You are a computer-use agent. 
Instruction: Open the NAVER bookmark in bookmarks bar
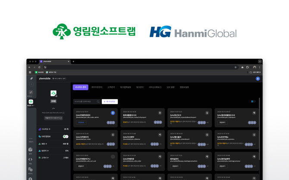coord(39,72)
